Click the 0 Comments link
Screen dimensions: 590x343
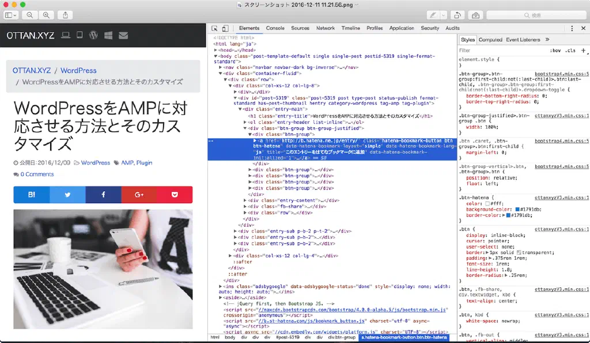[37, 174]
